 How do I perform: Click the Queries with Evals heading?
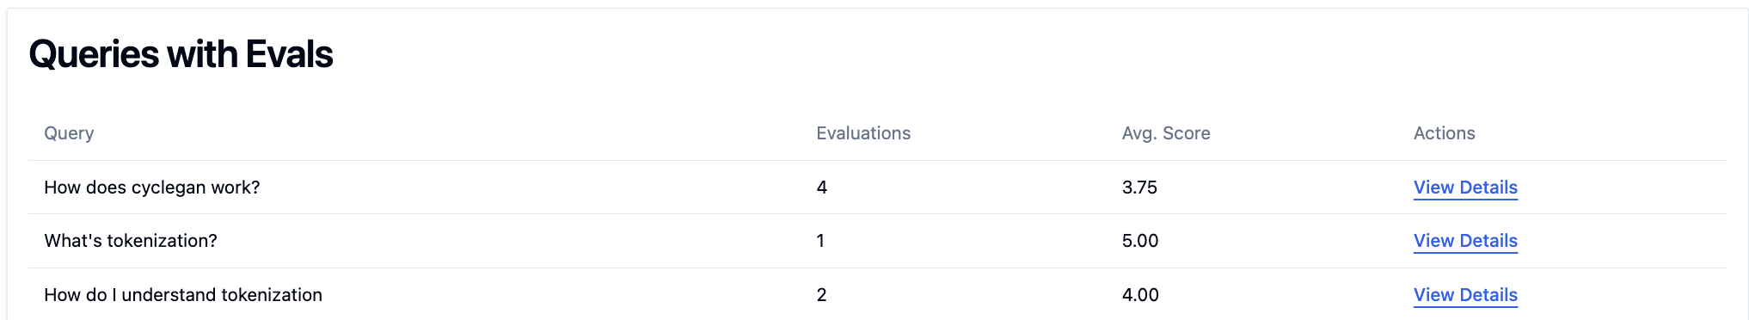pyautogui.click(x=181, y=54)
